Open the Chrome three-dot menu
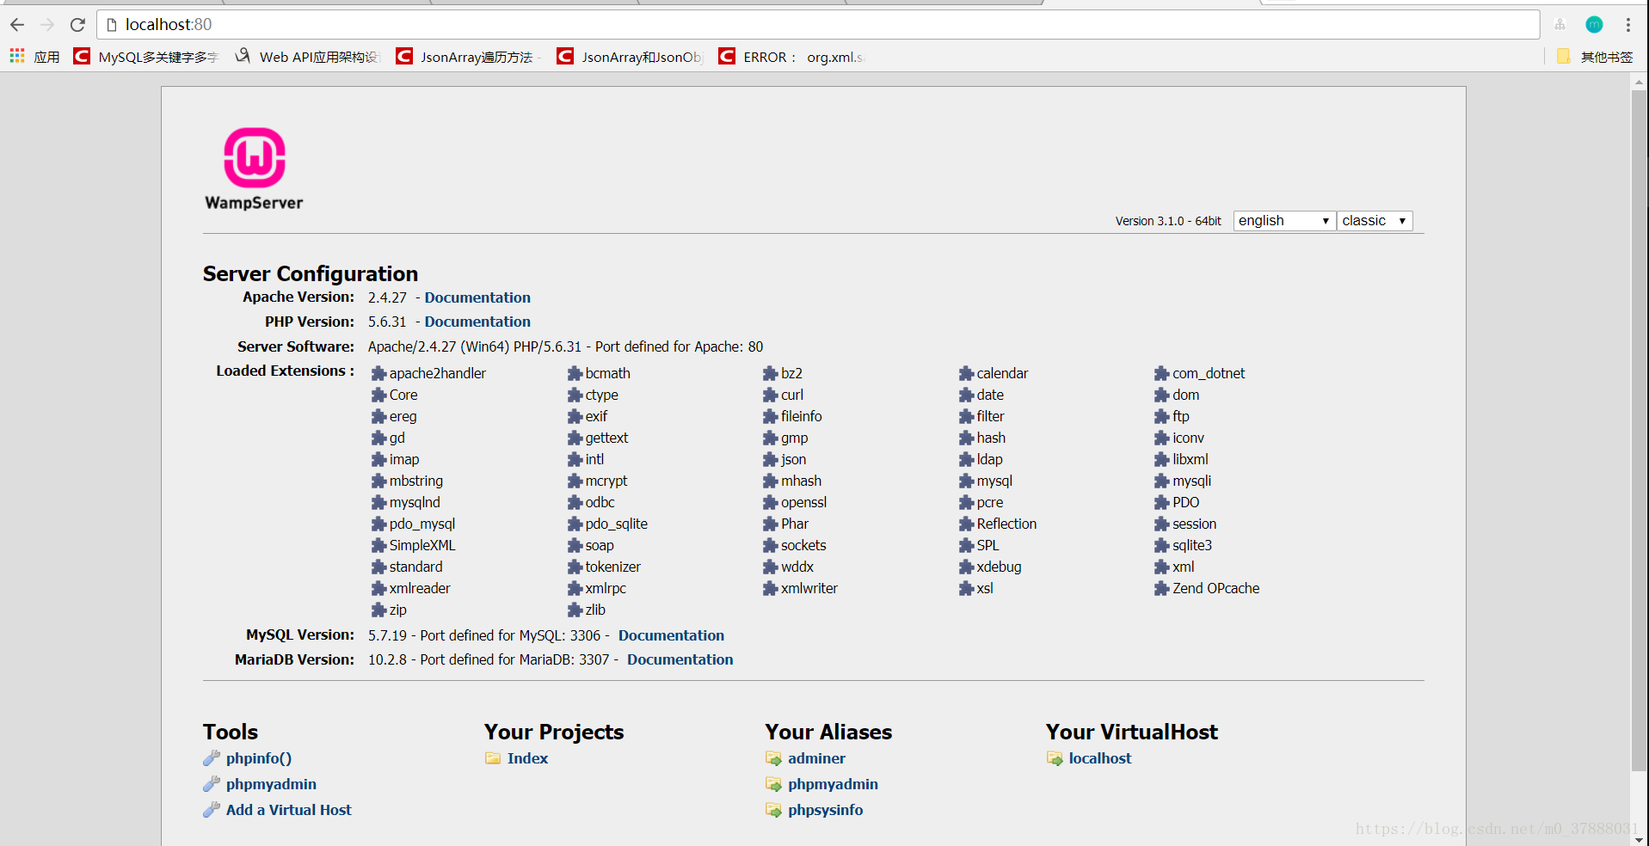Screen dimensions: 1649x846 pos(1628,25)
